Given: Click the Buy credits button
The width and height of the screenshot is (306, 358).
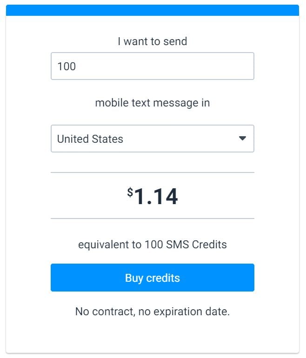Looking at the screenshot, I should click(153, 278).
